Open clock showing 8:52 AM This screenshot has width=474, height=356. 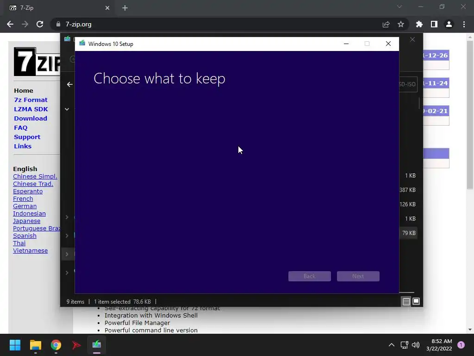click(x=439, y=345)
